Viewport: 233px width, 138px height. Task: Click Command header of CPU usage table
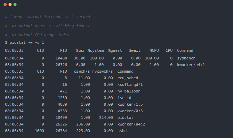[x=185, y=50]
